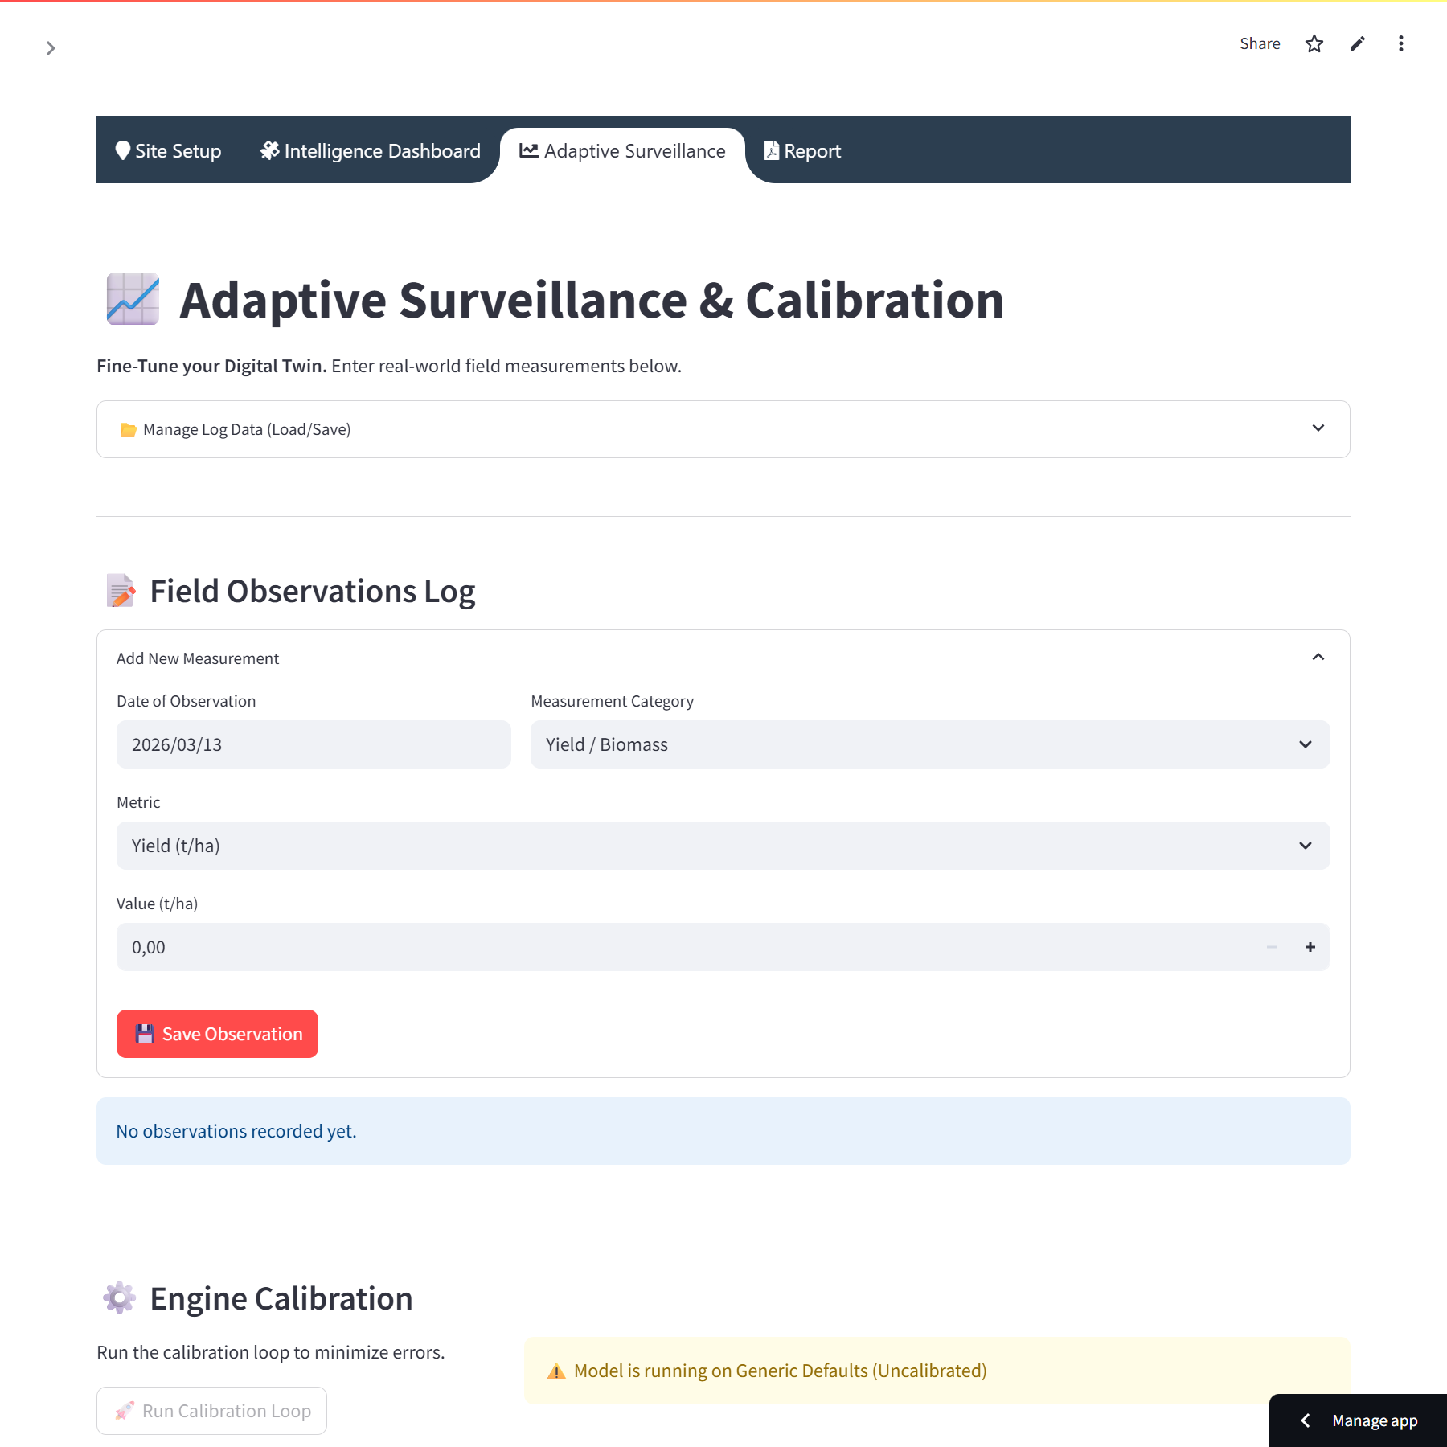This screenshot has width=1447, height=1447.
Task: Click the Run Calibration Loop button
Action: click(212, 1411)
